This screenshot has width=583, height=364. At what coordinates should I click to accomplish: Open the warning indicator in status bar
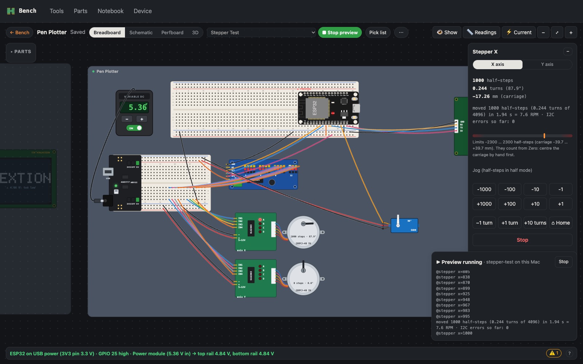click(553, 353)
